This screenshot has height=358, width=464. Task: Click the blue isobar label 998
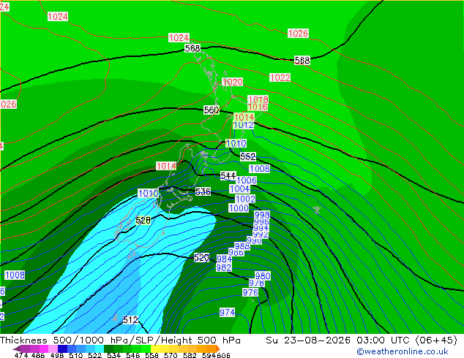[x=262, y=215]
